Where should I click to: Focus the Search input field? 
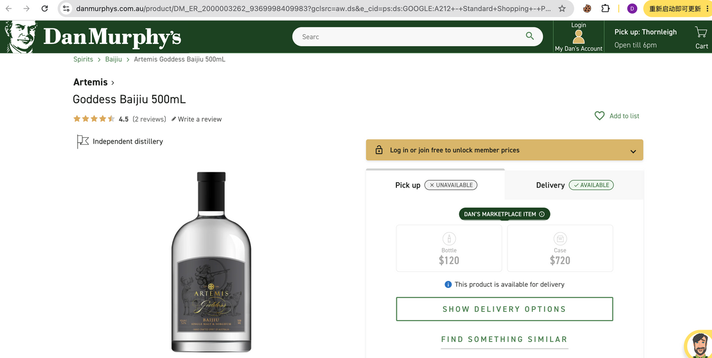point(409,37)
